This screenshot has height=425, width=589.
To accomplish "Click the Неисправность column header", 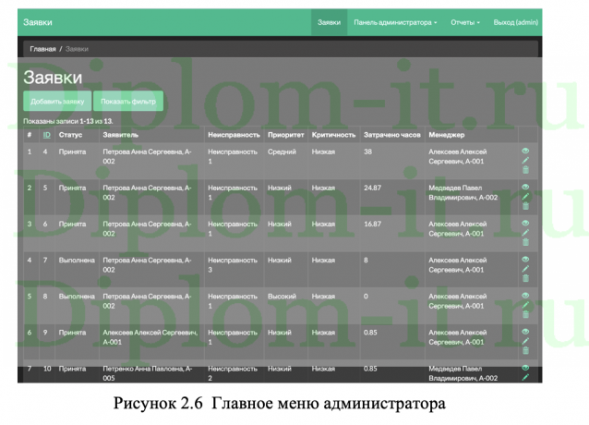I will coord(234,135).
